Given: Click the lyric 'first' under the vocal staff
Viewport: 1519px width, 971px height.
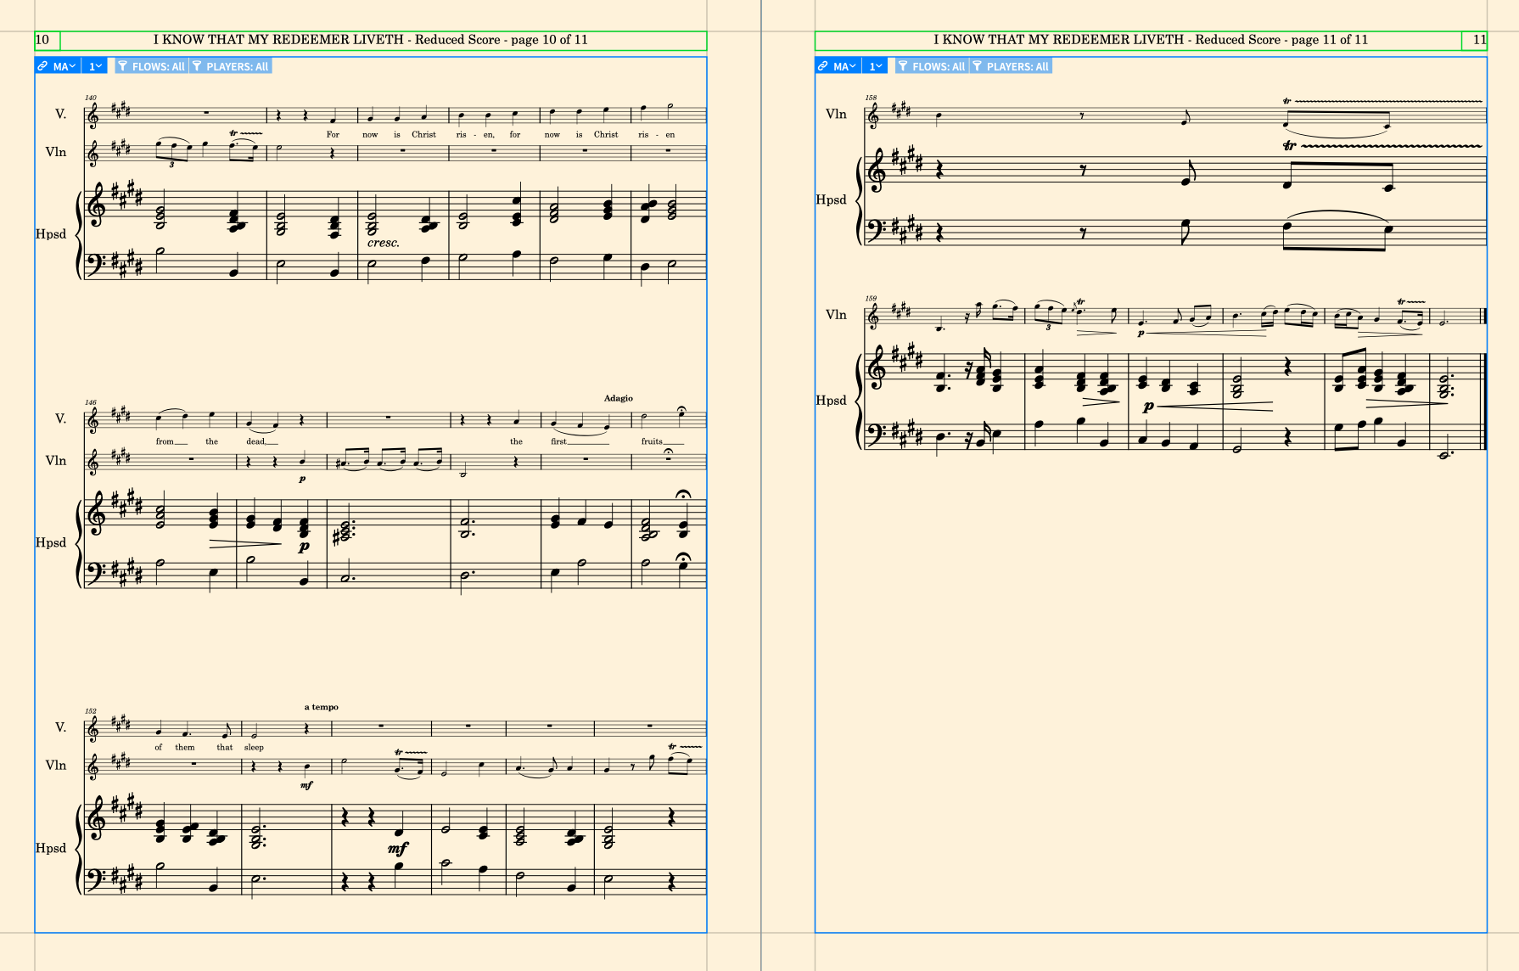Looking at the screenshot, I should coord(558,441).
